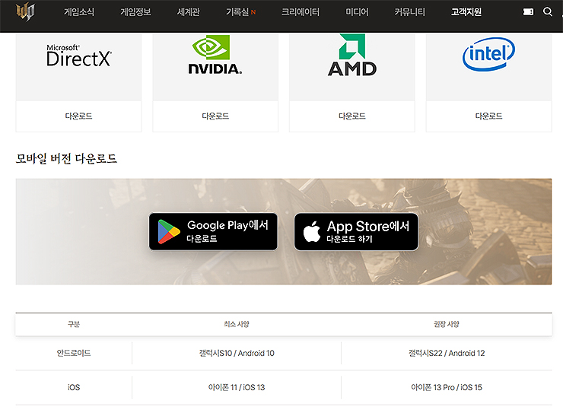Image resolution: width=563 pixels, height=413 pixels.
Task: Click the Microsoft DirectX logo
Action: coord(79,56)
